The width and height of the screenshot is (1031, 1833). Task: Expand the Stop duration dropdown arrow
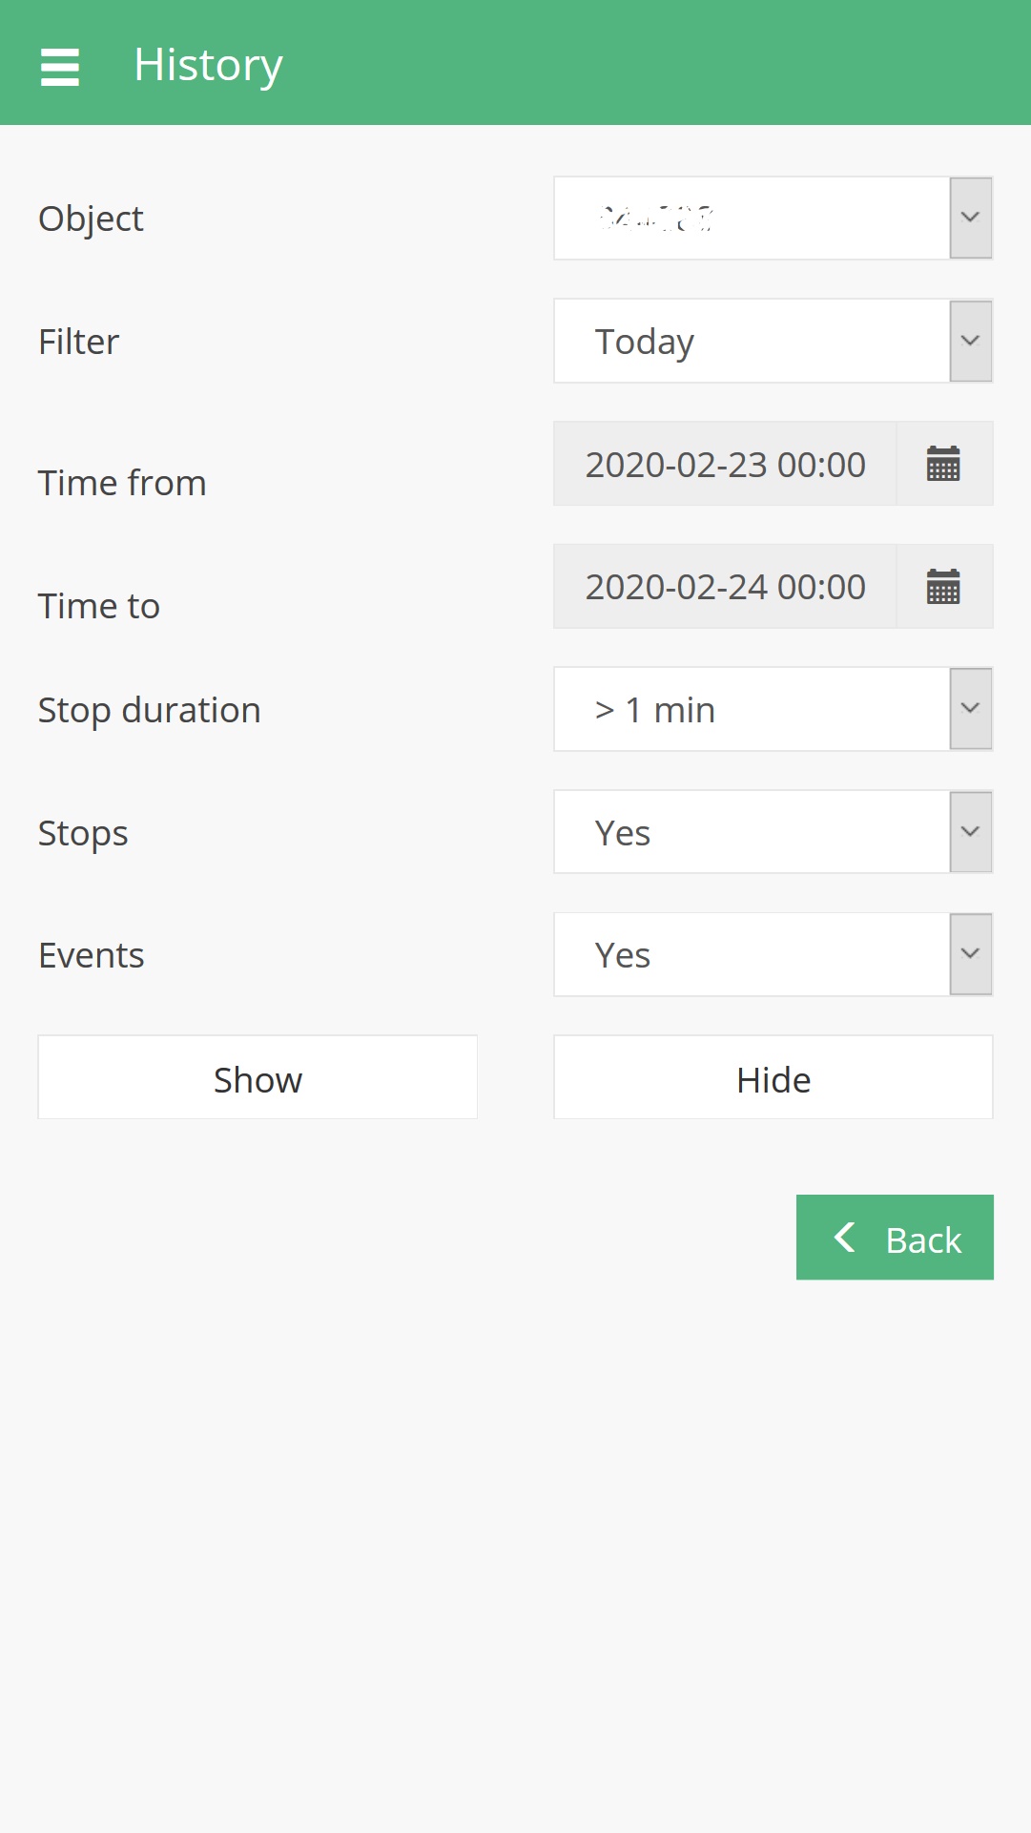(971, 709)
